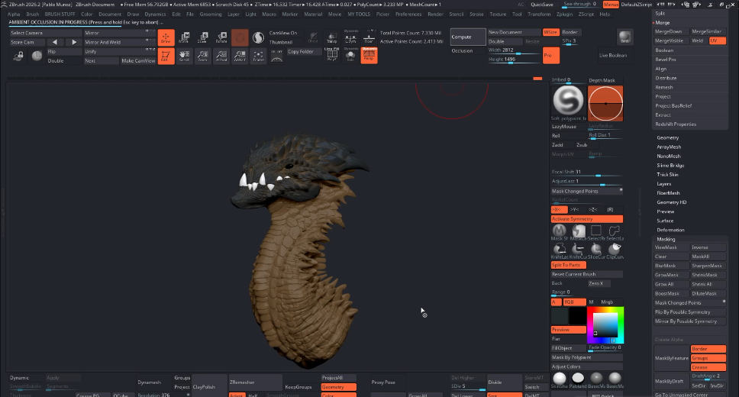The height and width of the screenshot is (397, 739).
Task: Click the camera lock icon
Action: tap(19, 56)
